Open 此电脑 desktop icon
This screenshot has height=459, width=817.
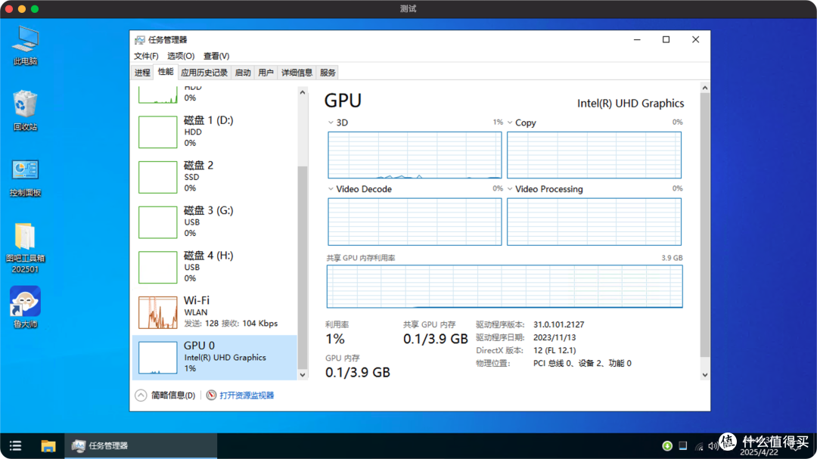point(25,45)
